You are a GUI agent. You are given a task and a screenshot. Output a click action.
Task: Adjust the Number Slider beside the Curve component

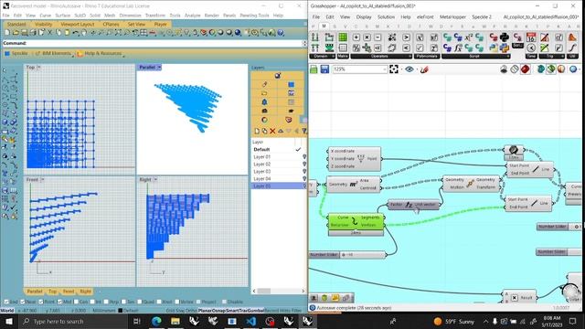(x=347, y=255)
